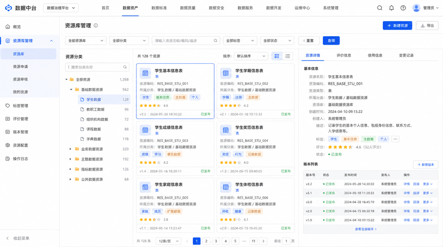The height and width of the screenshot is (247, 443).
Task: Click the 导出 export button
Action: (427, 25)
